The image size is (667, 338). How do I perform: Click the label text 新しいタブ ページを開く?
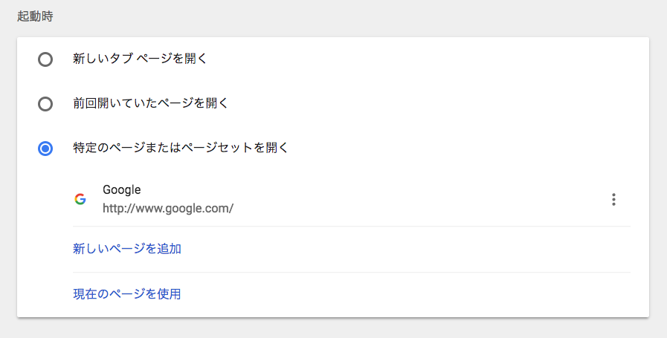coord(140,59)
